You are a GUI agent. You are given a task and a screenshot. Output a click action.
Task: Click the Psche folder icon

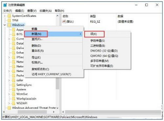click(x=14, y=76)
